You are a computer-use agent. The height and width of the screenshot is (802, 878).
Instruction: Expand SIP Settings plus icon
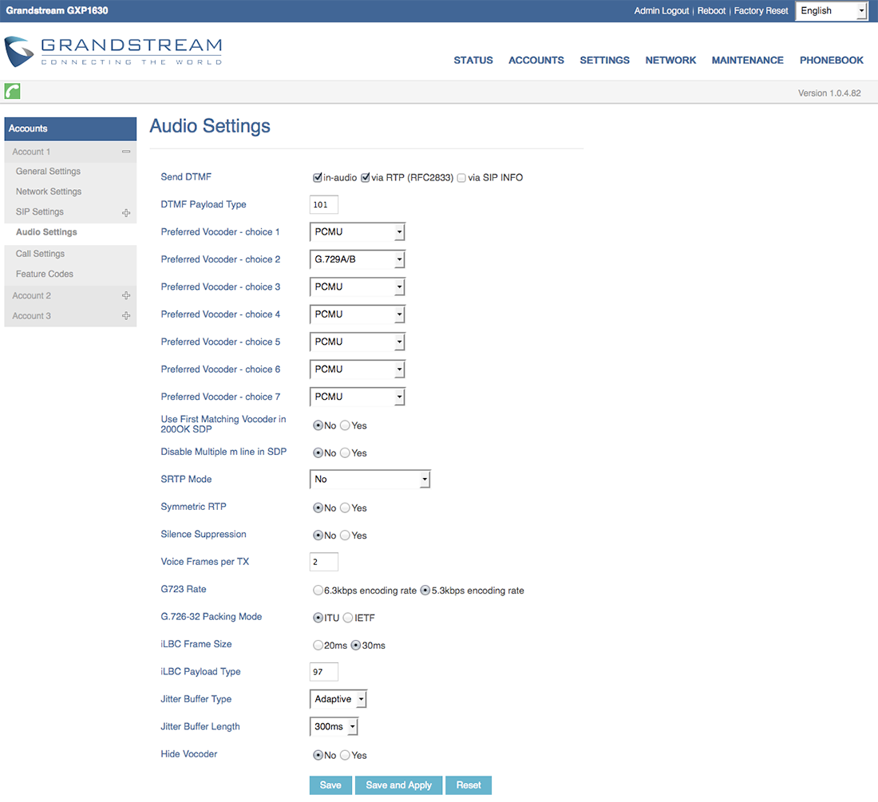(126, 213)
